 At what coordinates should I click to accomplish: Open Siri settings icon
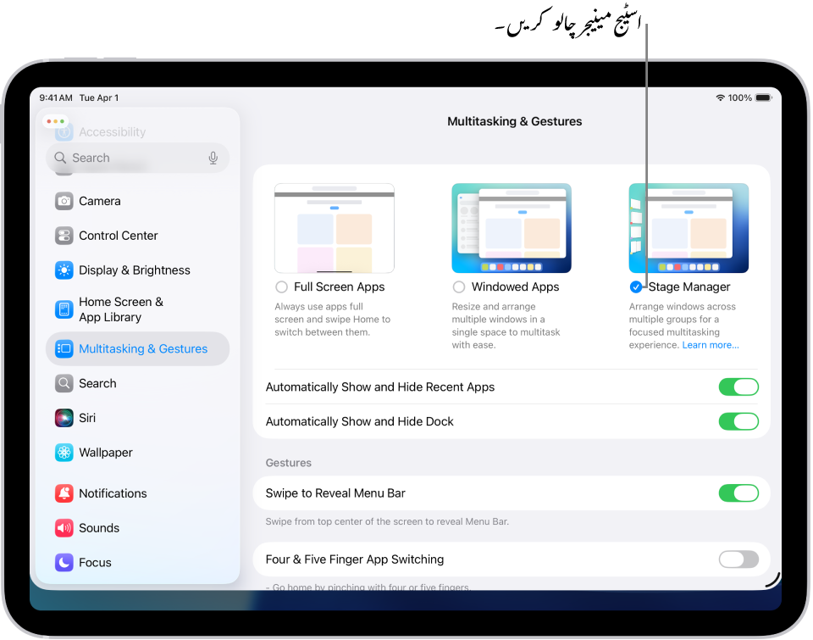(64, 418)
